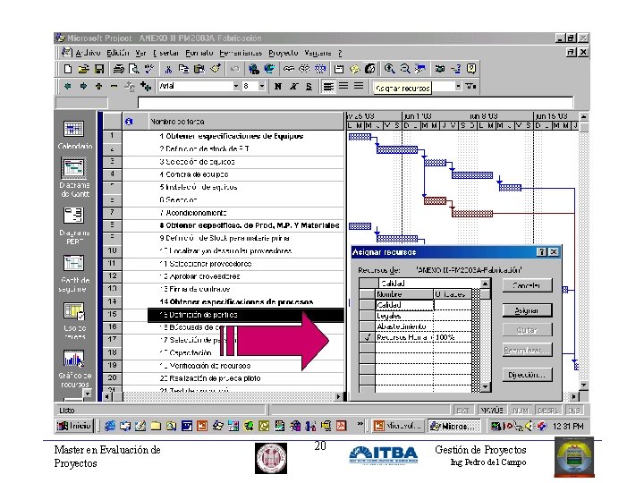Open Diagrama PERT view
The image size is (644, 483).
tap(74, 226)
